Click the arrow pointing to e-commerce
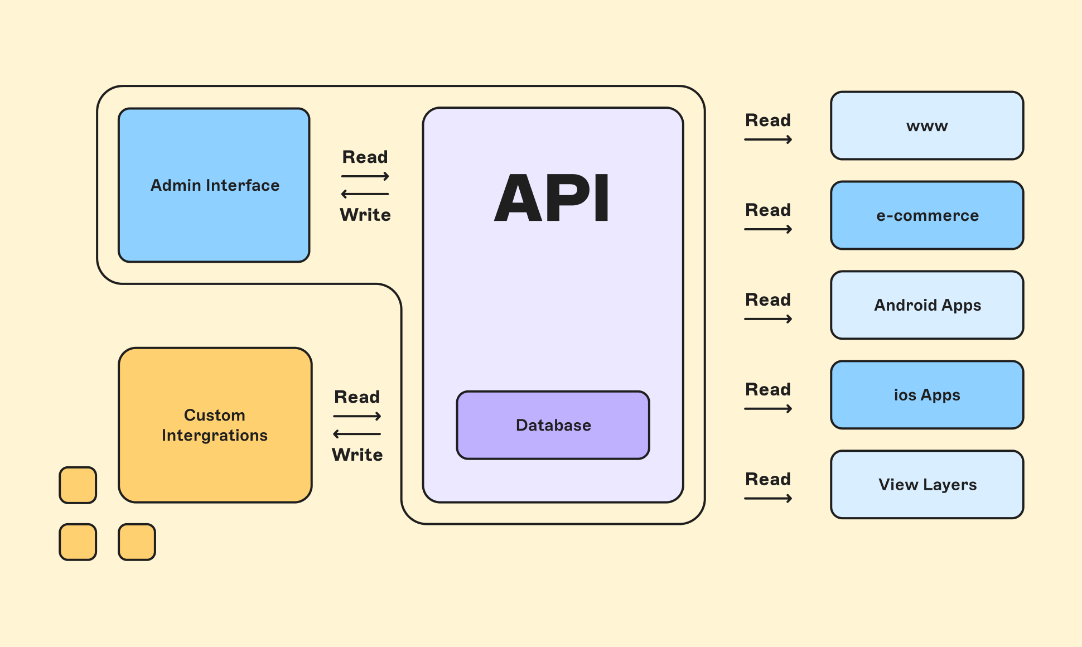This screenshot has width=1082, height=647. click(x=769, y=229)
